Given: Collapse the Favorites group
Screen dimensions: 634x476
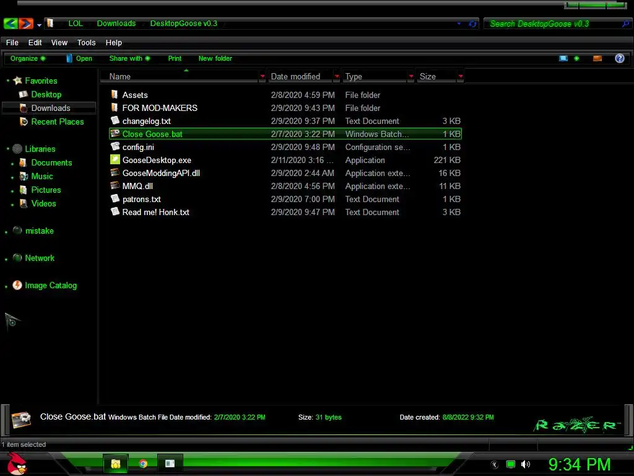Looking at the screenshot, I should pyautogui.click(x=7, y=81).
